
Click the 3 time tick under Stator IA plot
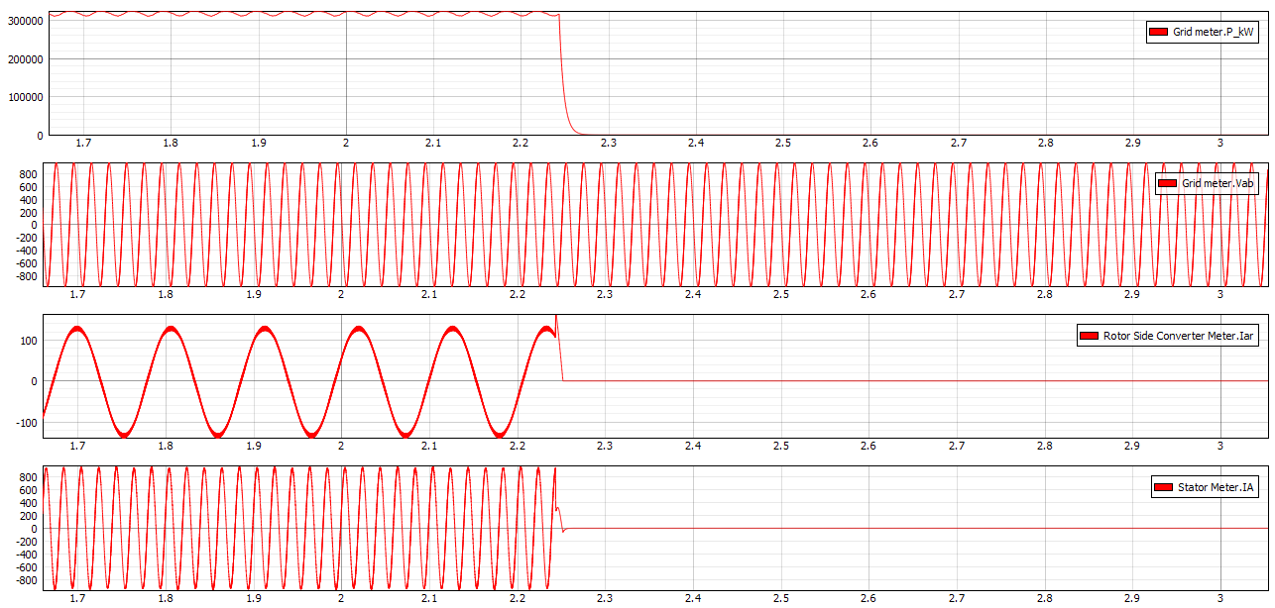click(1220, 598)
